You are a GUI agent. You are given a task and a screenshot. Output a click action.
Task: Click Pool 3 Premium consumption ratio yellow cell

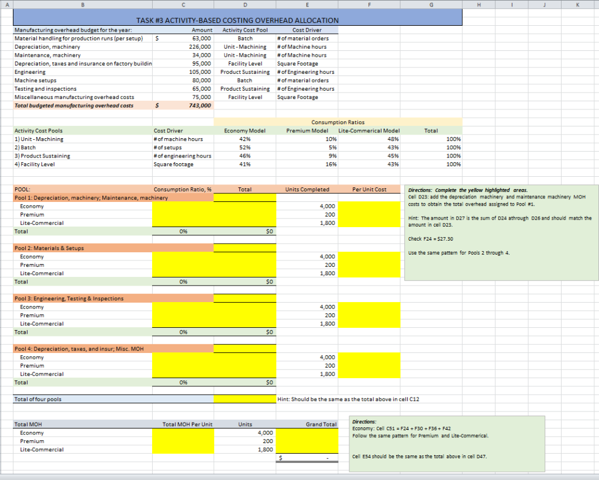pos(183,316)
